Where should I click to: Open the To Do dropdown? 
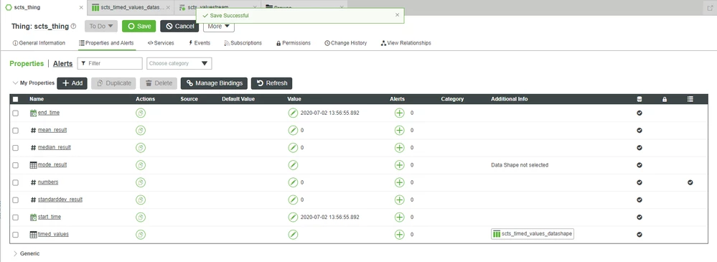(101, 26)
